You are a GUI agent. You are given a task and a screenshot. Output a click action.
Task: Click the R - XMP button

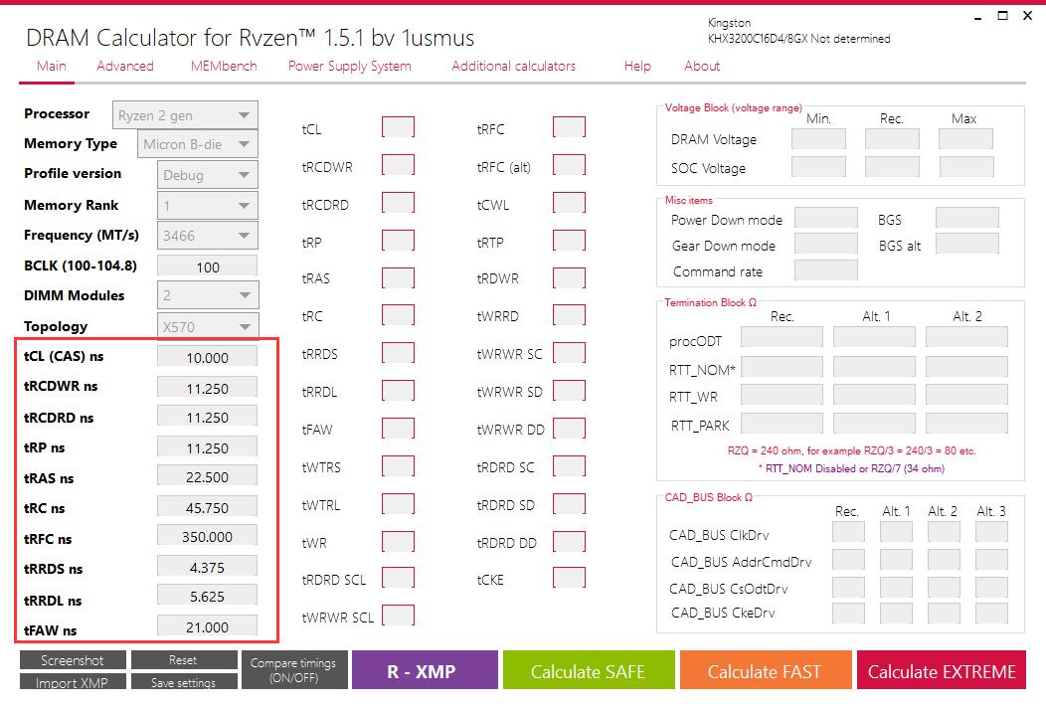pyautogui.click(x=422, y=671)
